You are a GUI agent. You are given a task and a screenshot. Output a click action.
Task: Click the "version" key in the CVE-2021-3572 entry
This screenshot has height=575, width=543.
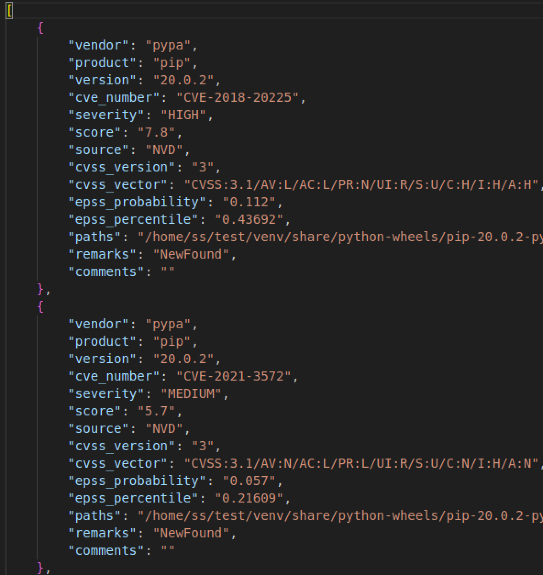tap(103, 359)
